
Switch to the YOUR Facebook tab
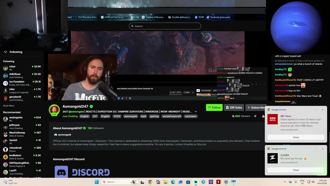click(x=199, y=17)
